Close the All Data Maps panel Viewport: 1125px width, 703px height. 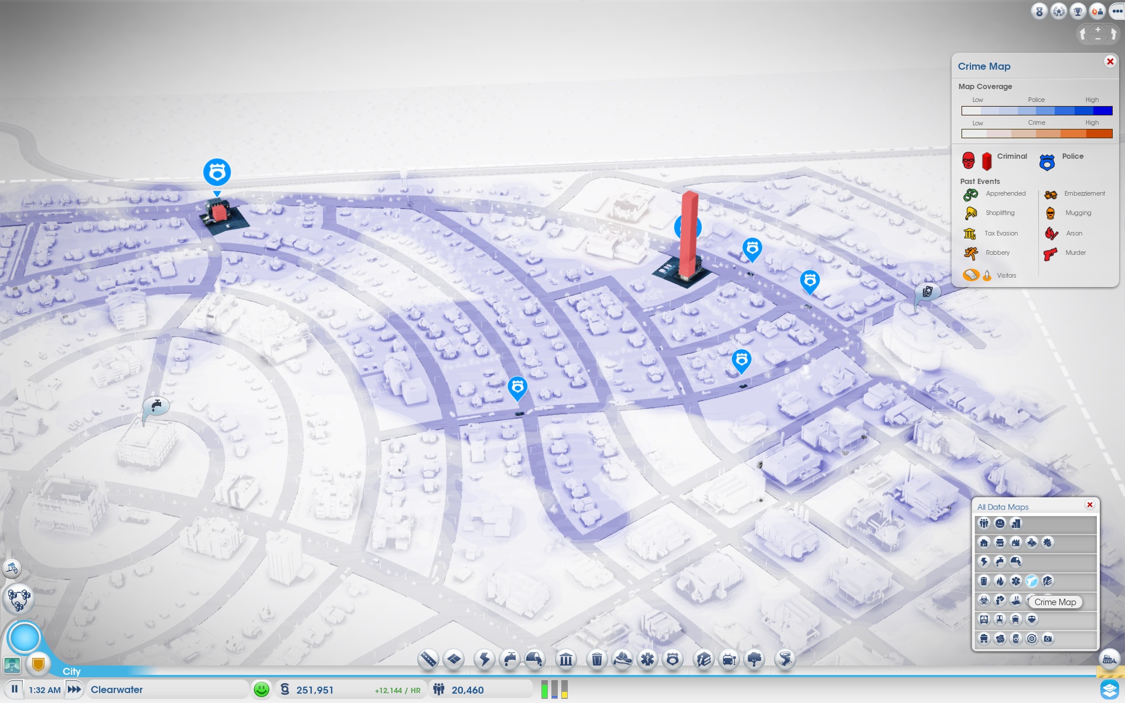(x=1090, y=505)
